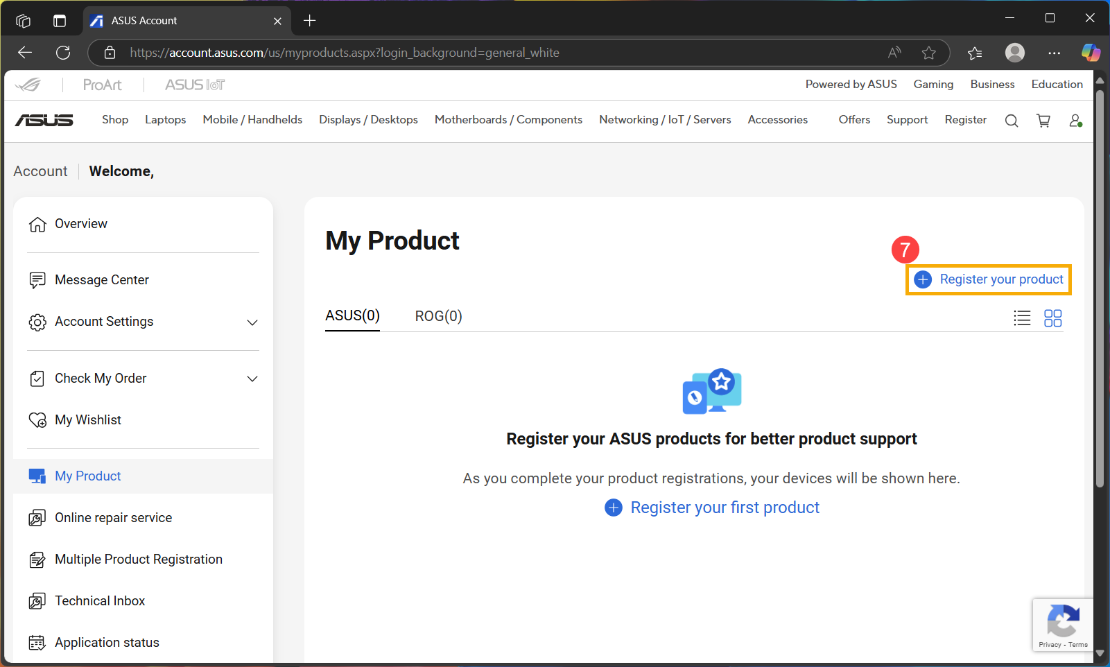The image size is (1110, 667).
Task: Open the Accessories menu
Action: (778, 120)
